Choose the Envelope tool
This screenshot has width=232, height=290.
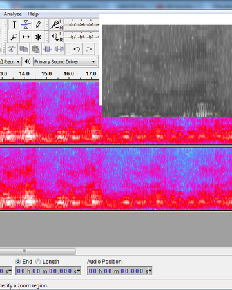pos(26,24)
